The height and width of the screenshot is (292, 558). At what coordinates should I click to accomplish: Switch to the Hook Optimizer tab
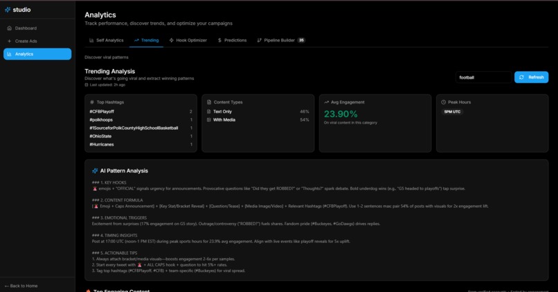[x=188, y=40]
